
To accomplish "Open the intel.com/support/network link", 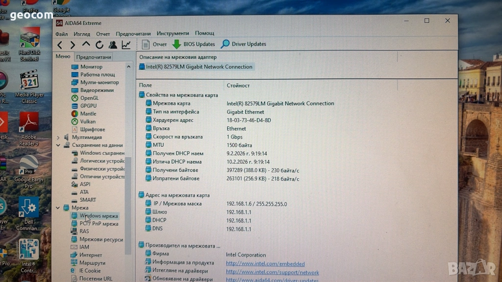I will [x=272, y=272].
